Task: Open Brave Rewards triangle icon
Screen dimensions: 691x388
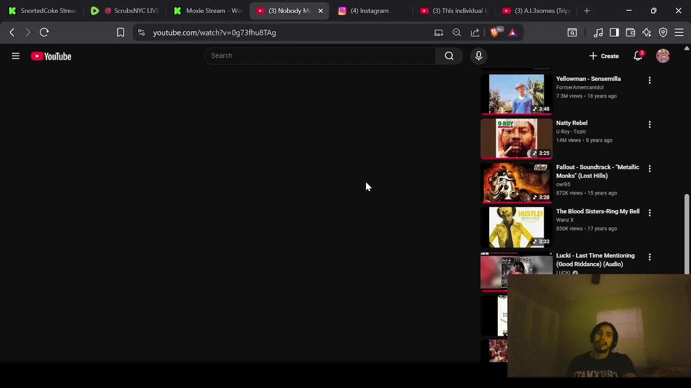Action: (512, 32)
